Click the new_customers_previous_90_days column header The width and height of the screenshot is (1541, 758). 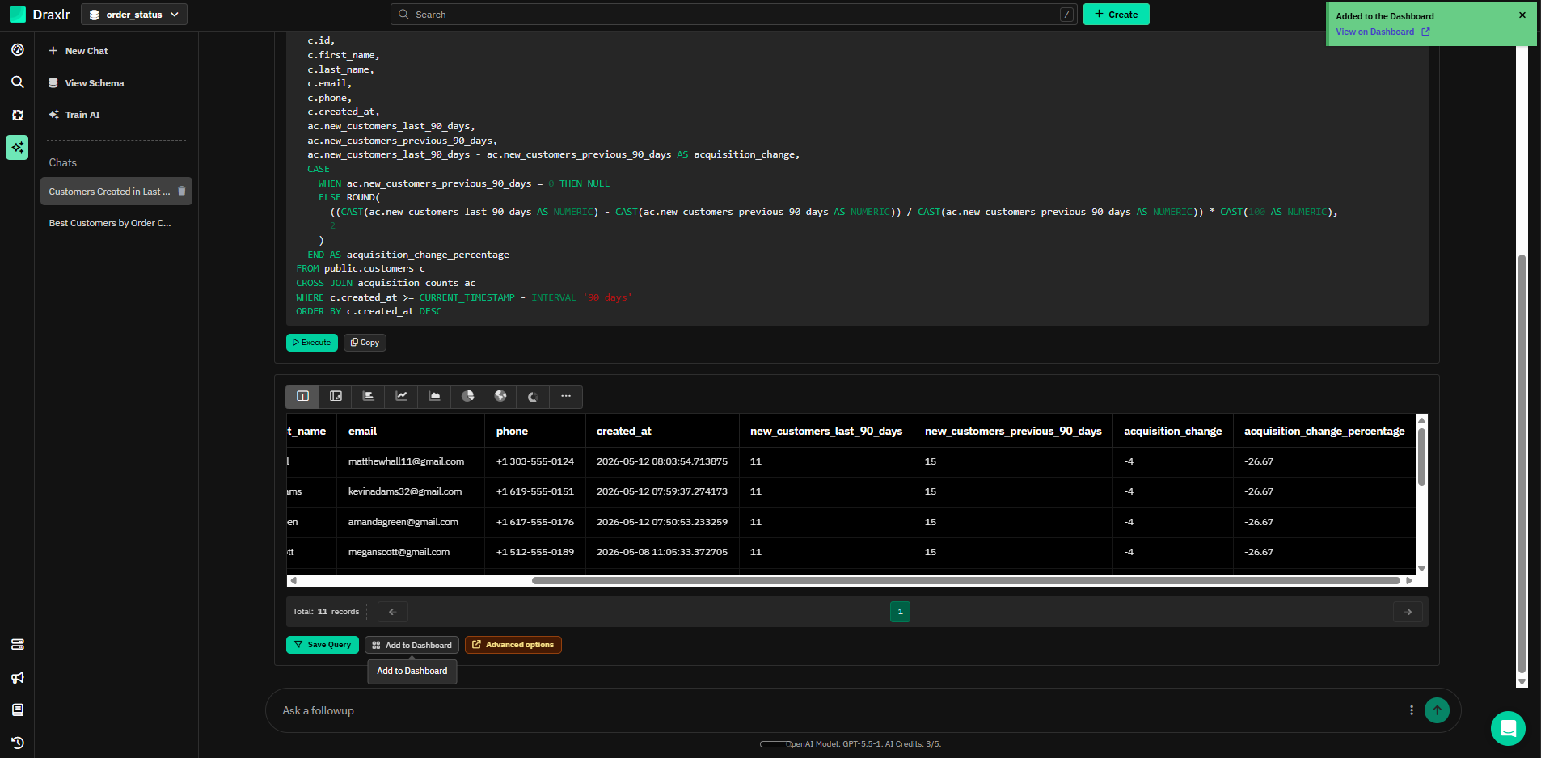pyautogui.click(x=1013, y=432)
